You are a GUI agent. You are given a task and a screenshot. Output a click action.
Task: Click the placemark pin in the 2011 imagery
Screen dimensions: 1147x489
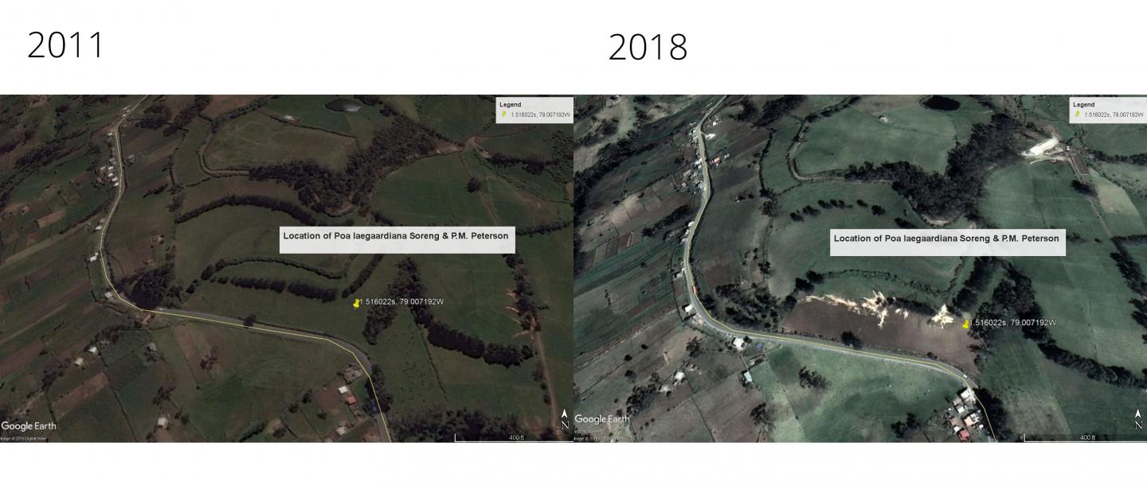pos(355,304)
